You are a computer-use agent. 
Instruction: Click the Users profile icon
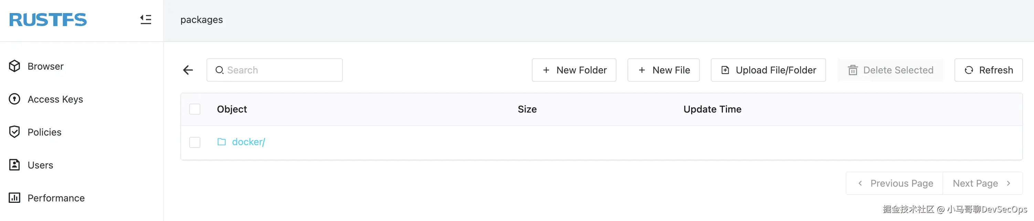tap(14, 165)
